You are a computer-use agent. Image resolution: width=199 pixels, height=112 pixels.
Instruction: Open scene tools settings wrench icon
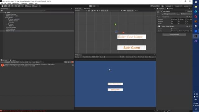tap(122, 11)
